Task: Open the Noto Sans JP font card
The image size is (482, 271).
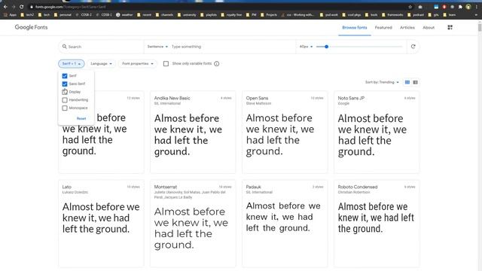Action: 377,132
